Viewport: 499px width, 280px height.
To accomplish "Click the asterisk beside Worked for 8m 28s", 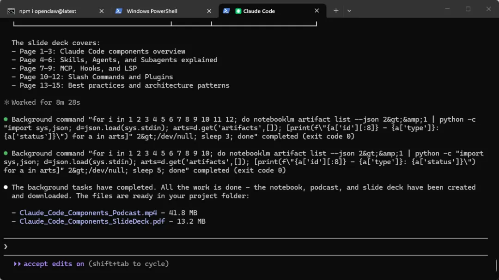I will click(6, 102).
